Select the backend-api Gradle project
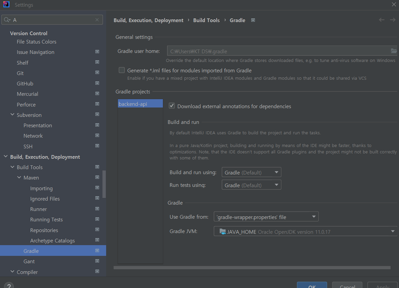This screenshot has width=399, height=288. point(140,103)
